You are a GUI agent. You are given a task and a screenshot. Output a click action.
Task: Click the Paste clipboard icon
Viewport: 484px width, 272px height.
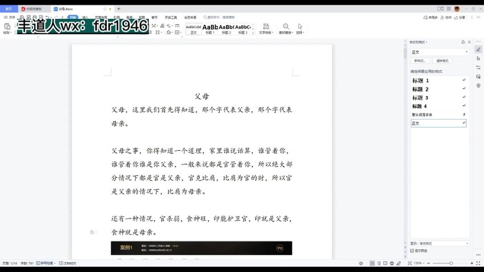(7, 27)
